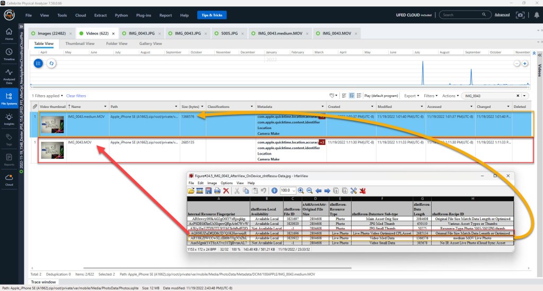Open the Extract menu
543x291 pixels.
pos(101,15)
